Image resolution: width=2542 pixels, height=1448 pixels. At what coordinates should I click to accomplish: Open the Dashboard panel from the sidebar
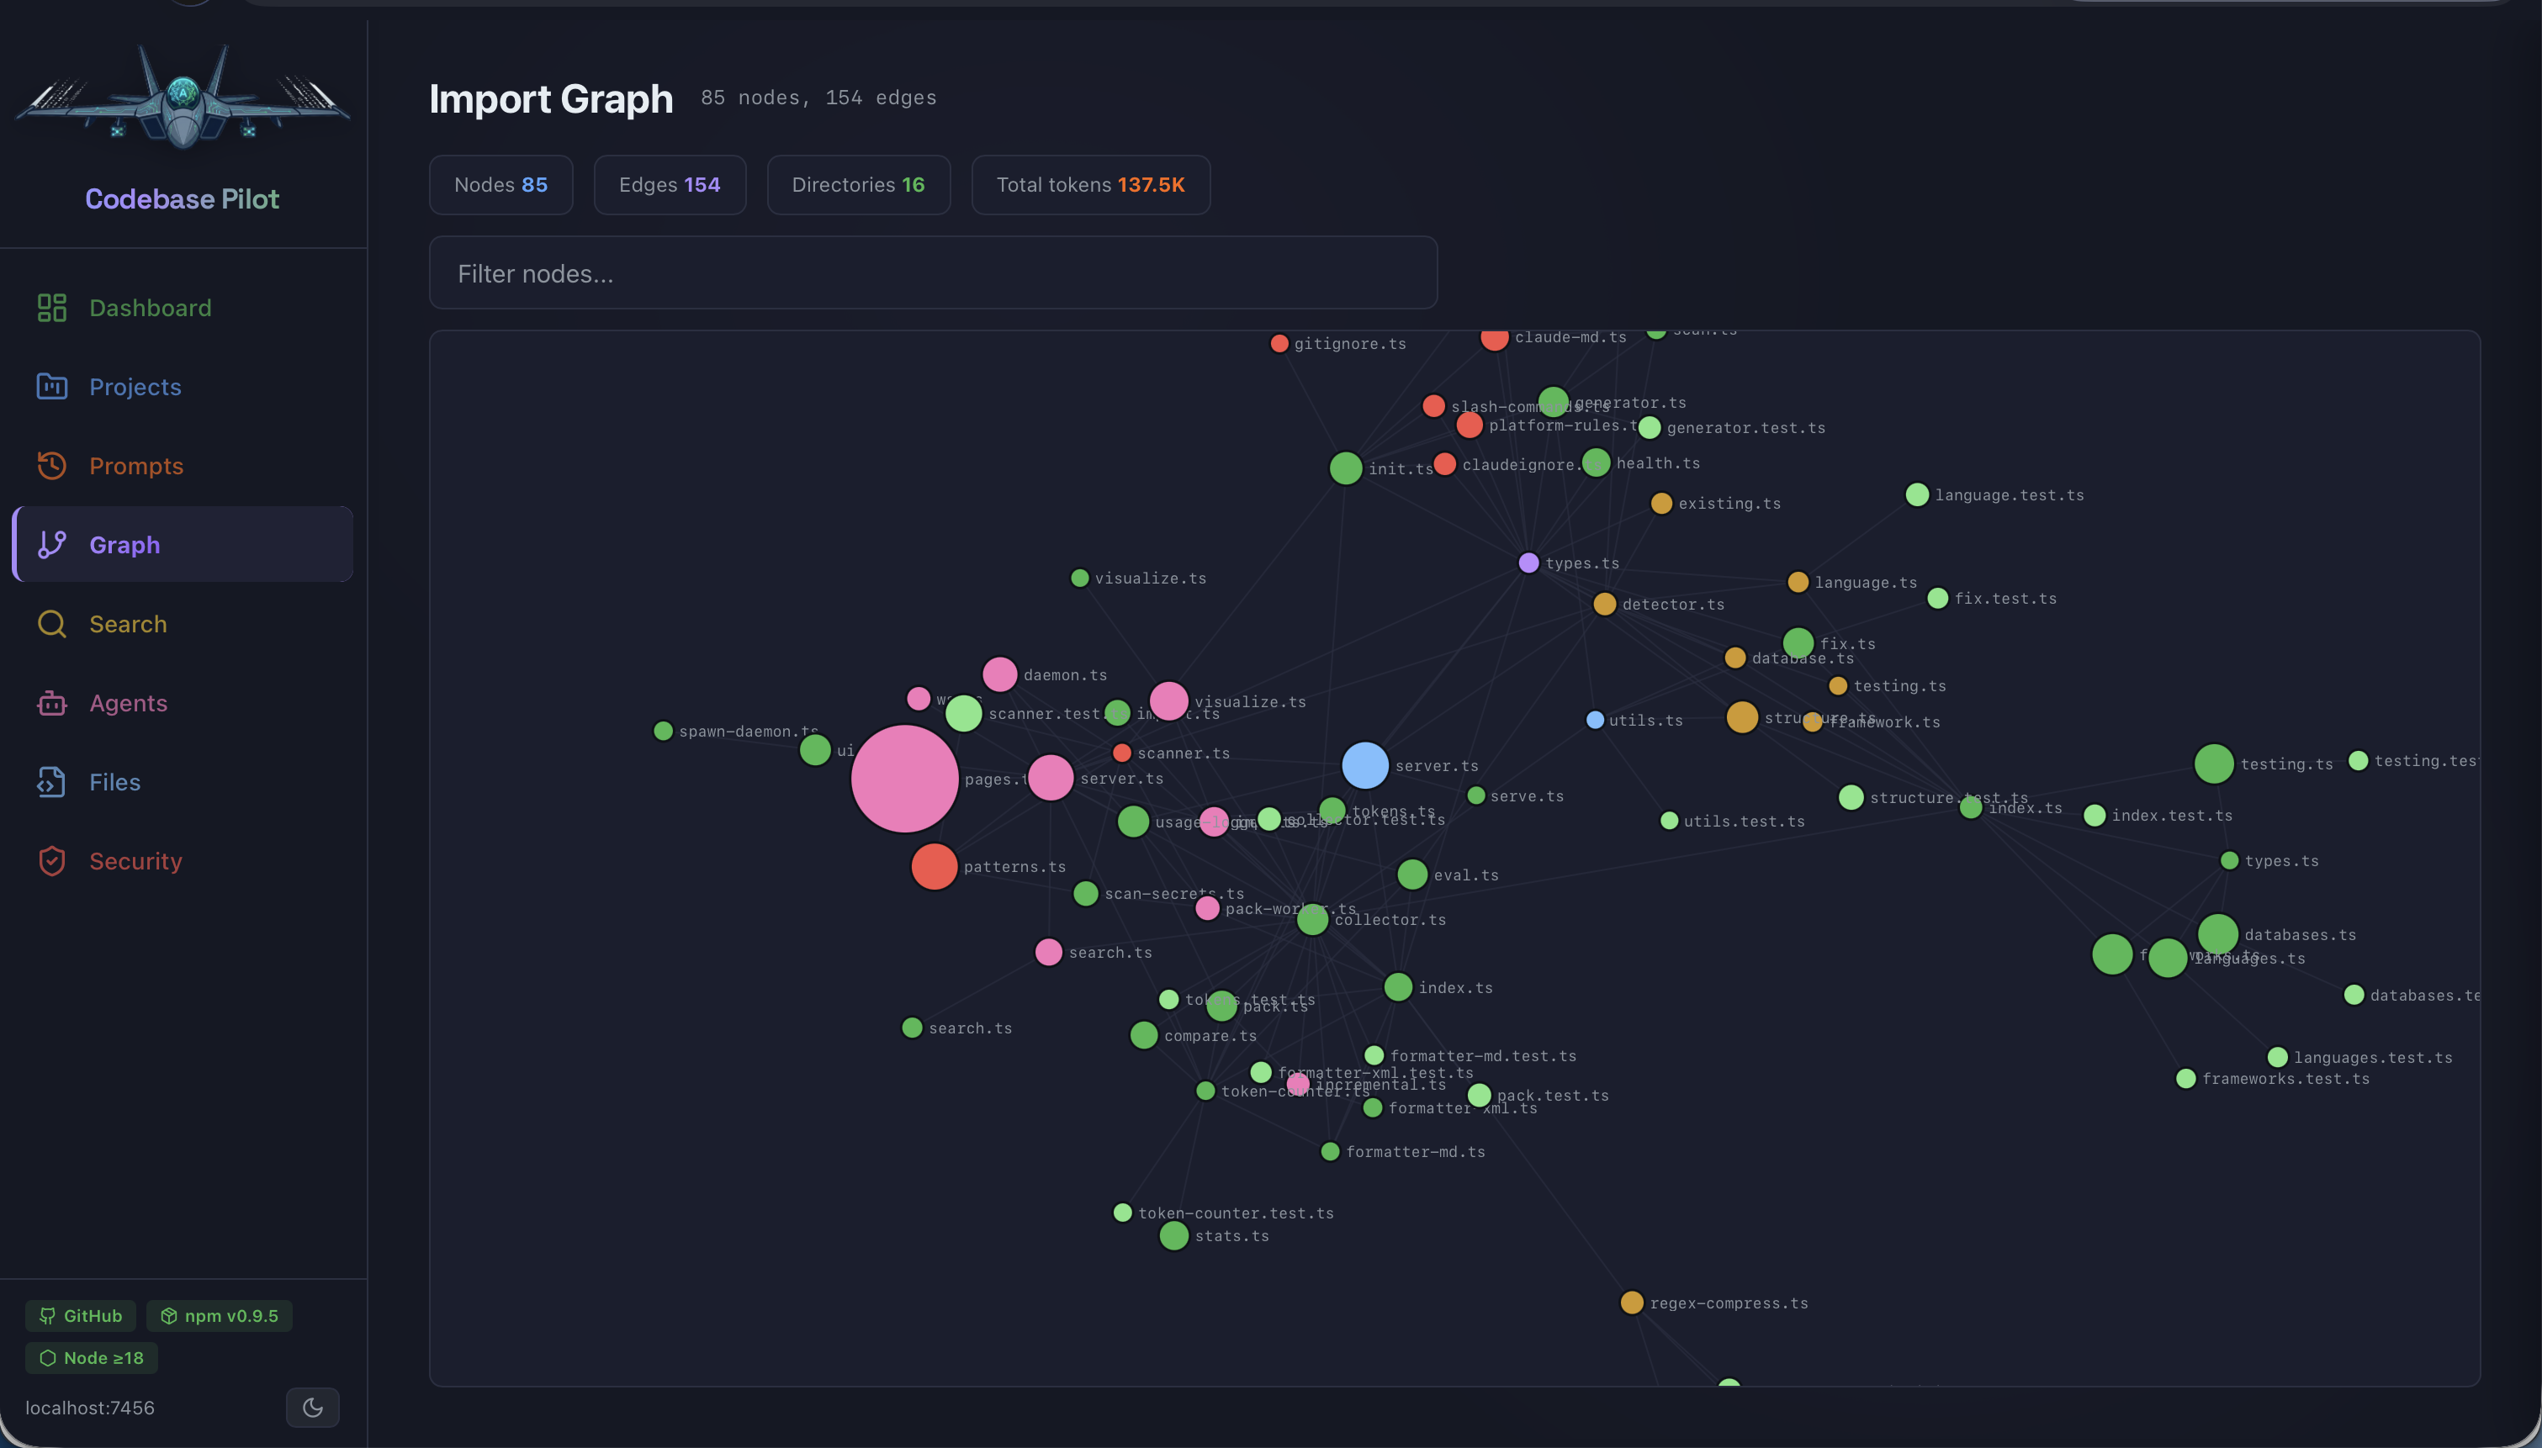pos(149,307)
